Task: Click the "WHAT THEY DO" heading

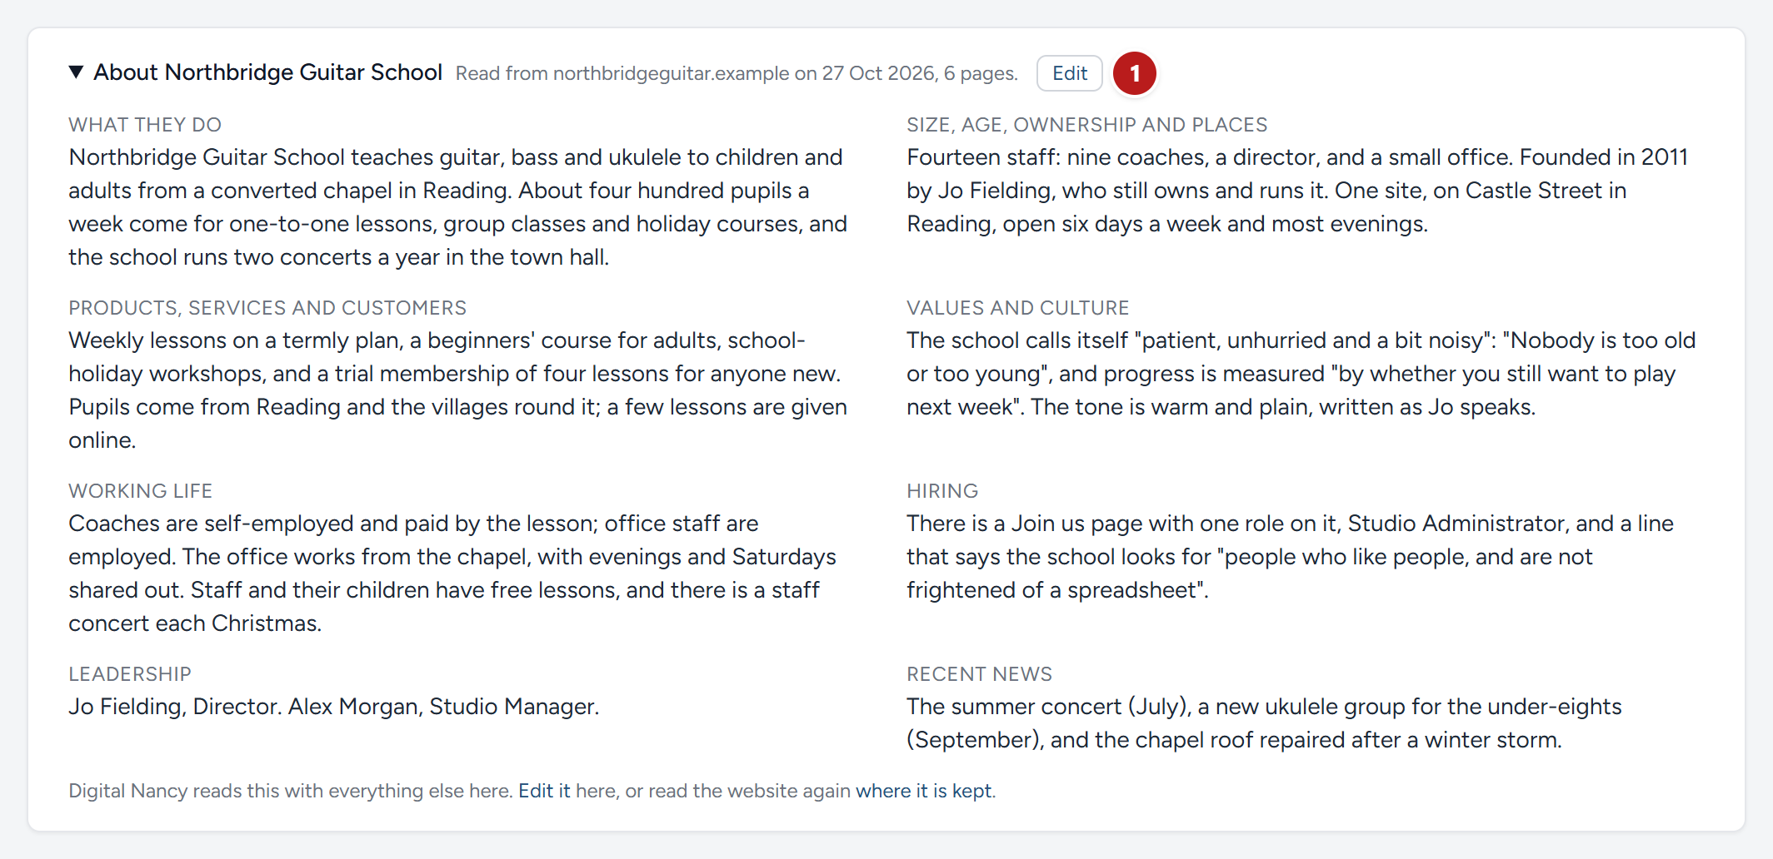Action: pyautogui.click(x=145, y=125)
